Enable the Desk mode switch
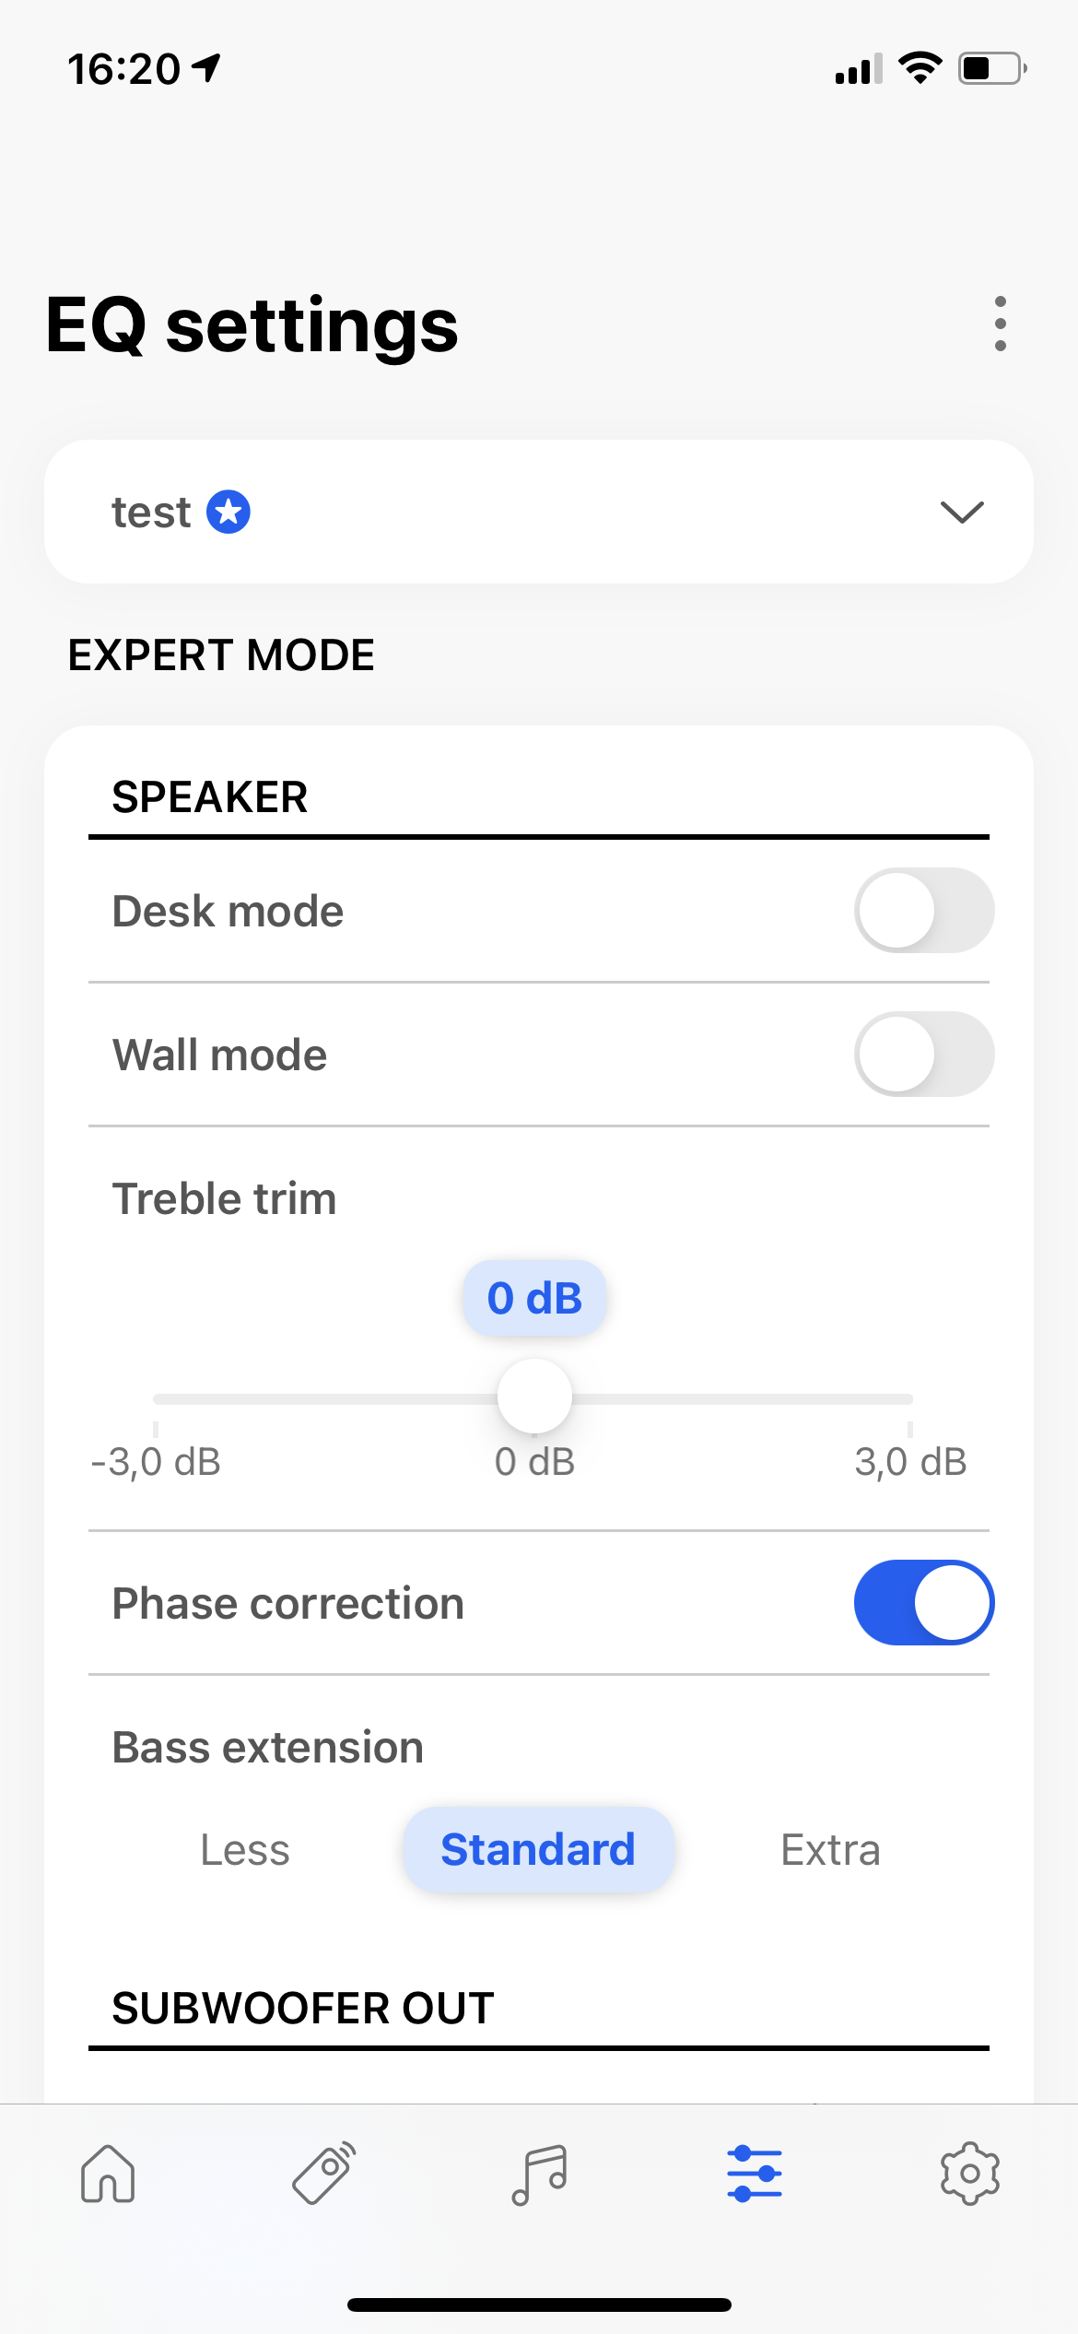The image size is (1078, 2334). pos(923,911)
